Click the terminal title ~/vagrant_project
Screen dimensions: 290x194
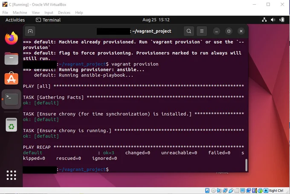pos(152,31)
